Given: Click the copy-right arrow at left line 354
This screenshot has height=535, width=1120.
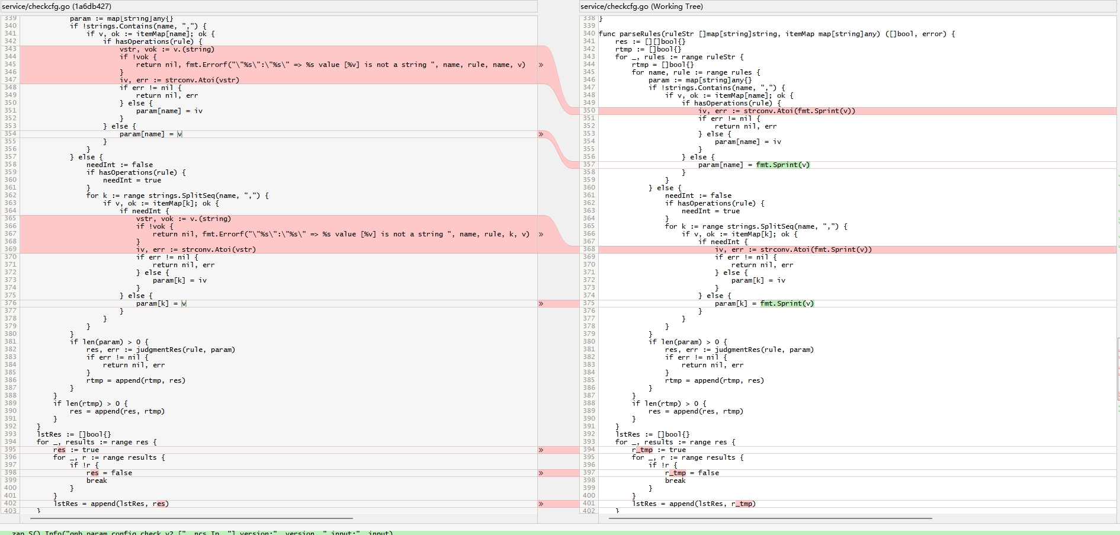Looking at the screenshot, I should point(541,134).
